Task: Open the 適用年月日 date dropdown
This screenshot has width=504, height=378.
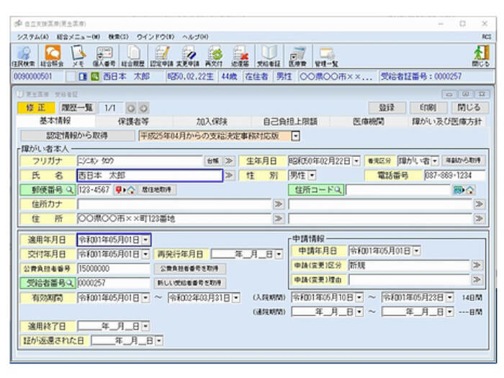Action: coord(145,240)
